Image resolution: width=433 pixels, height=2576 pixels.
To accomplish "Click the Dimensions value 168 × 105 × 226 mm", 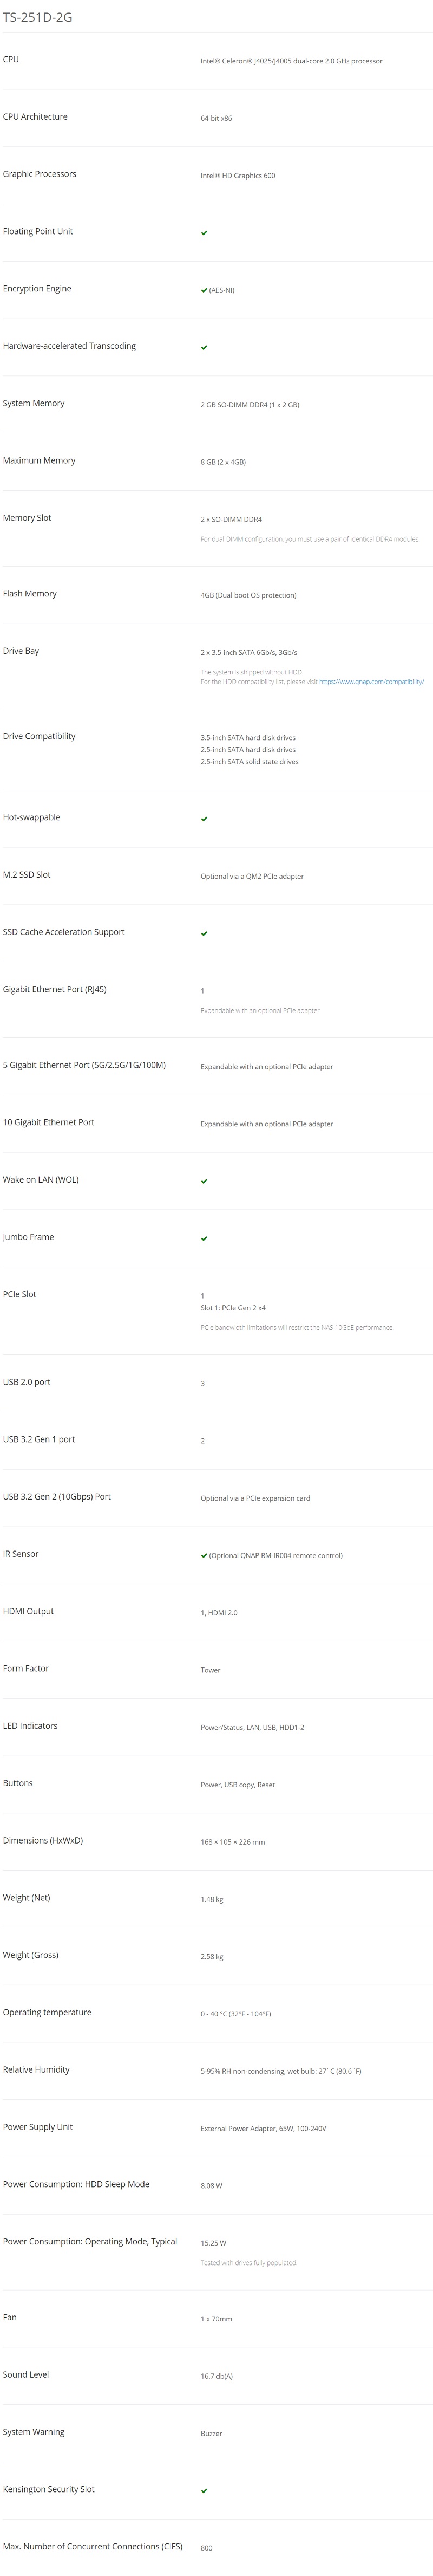I will (232, 1842).
